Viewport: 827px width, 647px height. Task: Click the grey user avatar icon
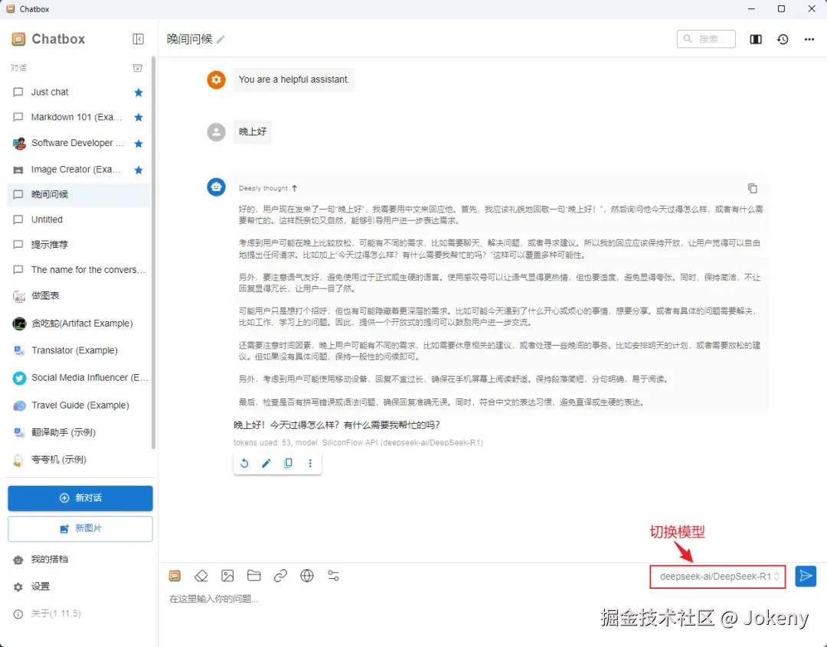216,132
